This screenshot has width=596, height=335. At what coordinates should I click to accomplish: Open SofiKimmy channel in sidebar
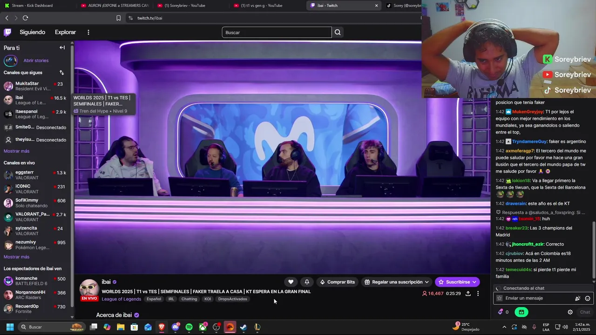(35, 203)
